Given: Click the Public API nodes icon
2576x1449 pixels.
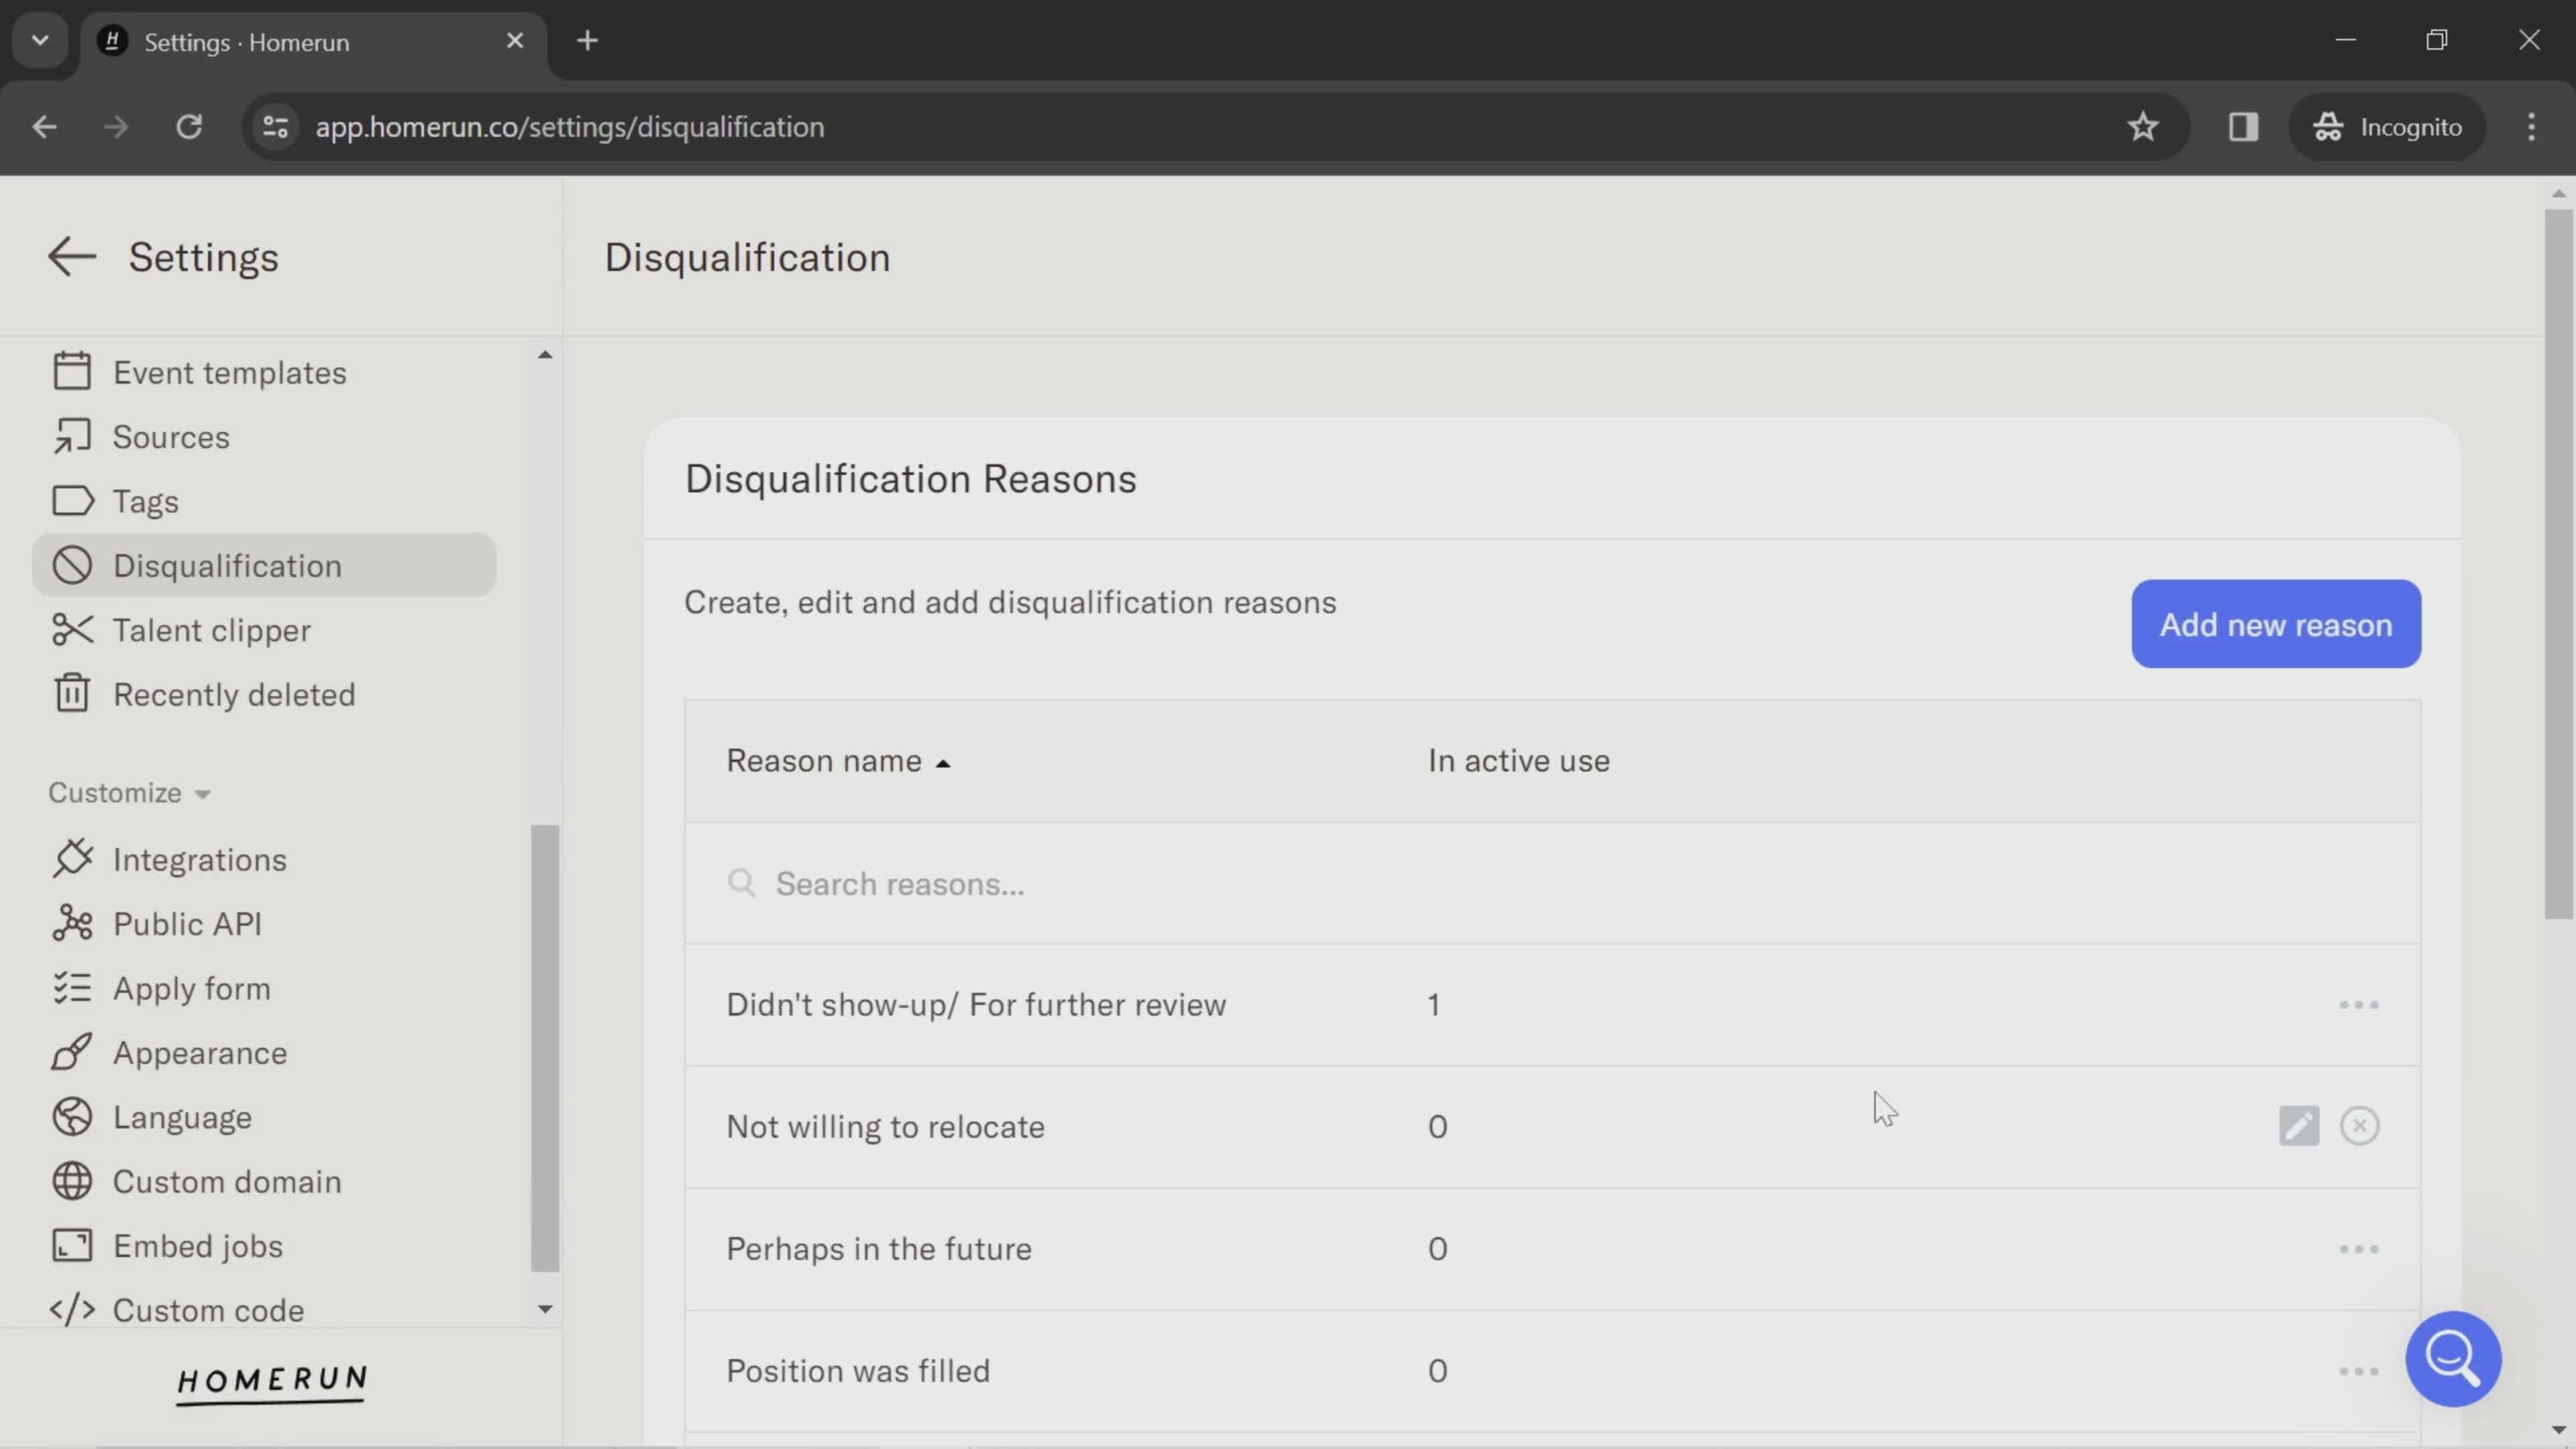Looking at the screenshot, I should pos(72,924).
